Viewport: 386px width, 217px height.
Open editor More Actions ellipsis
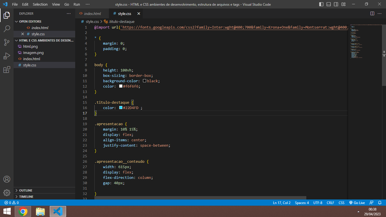[380, 14]
